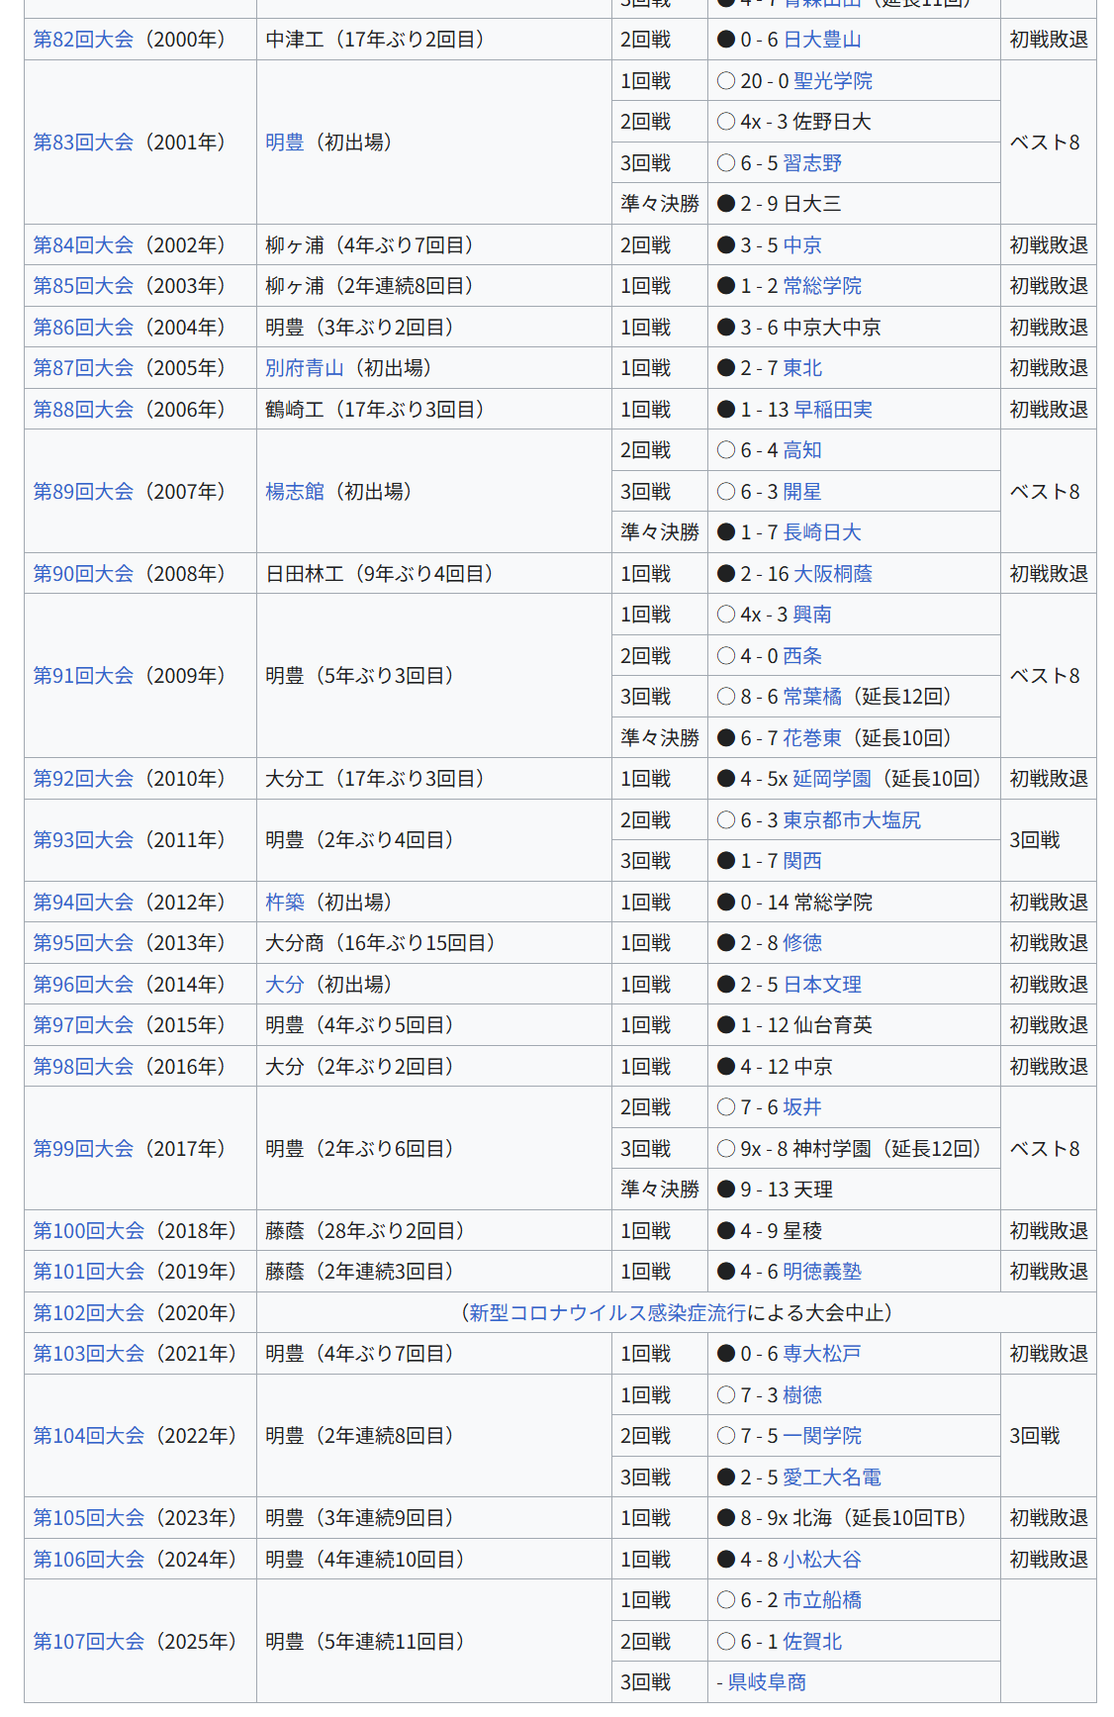1114x1717 pixels.
Task: Open the 第99回大会 link
Action: (83, 1149)
